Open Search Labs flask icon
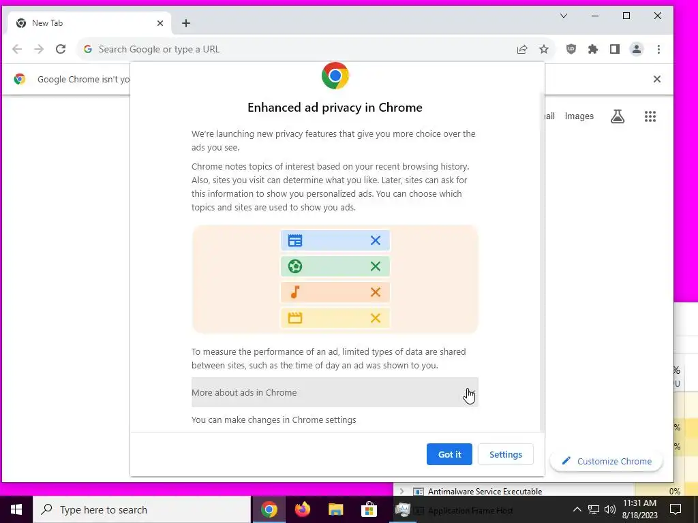 coord(618,116)
